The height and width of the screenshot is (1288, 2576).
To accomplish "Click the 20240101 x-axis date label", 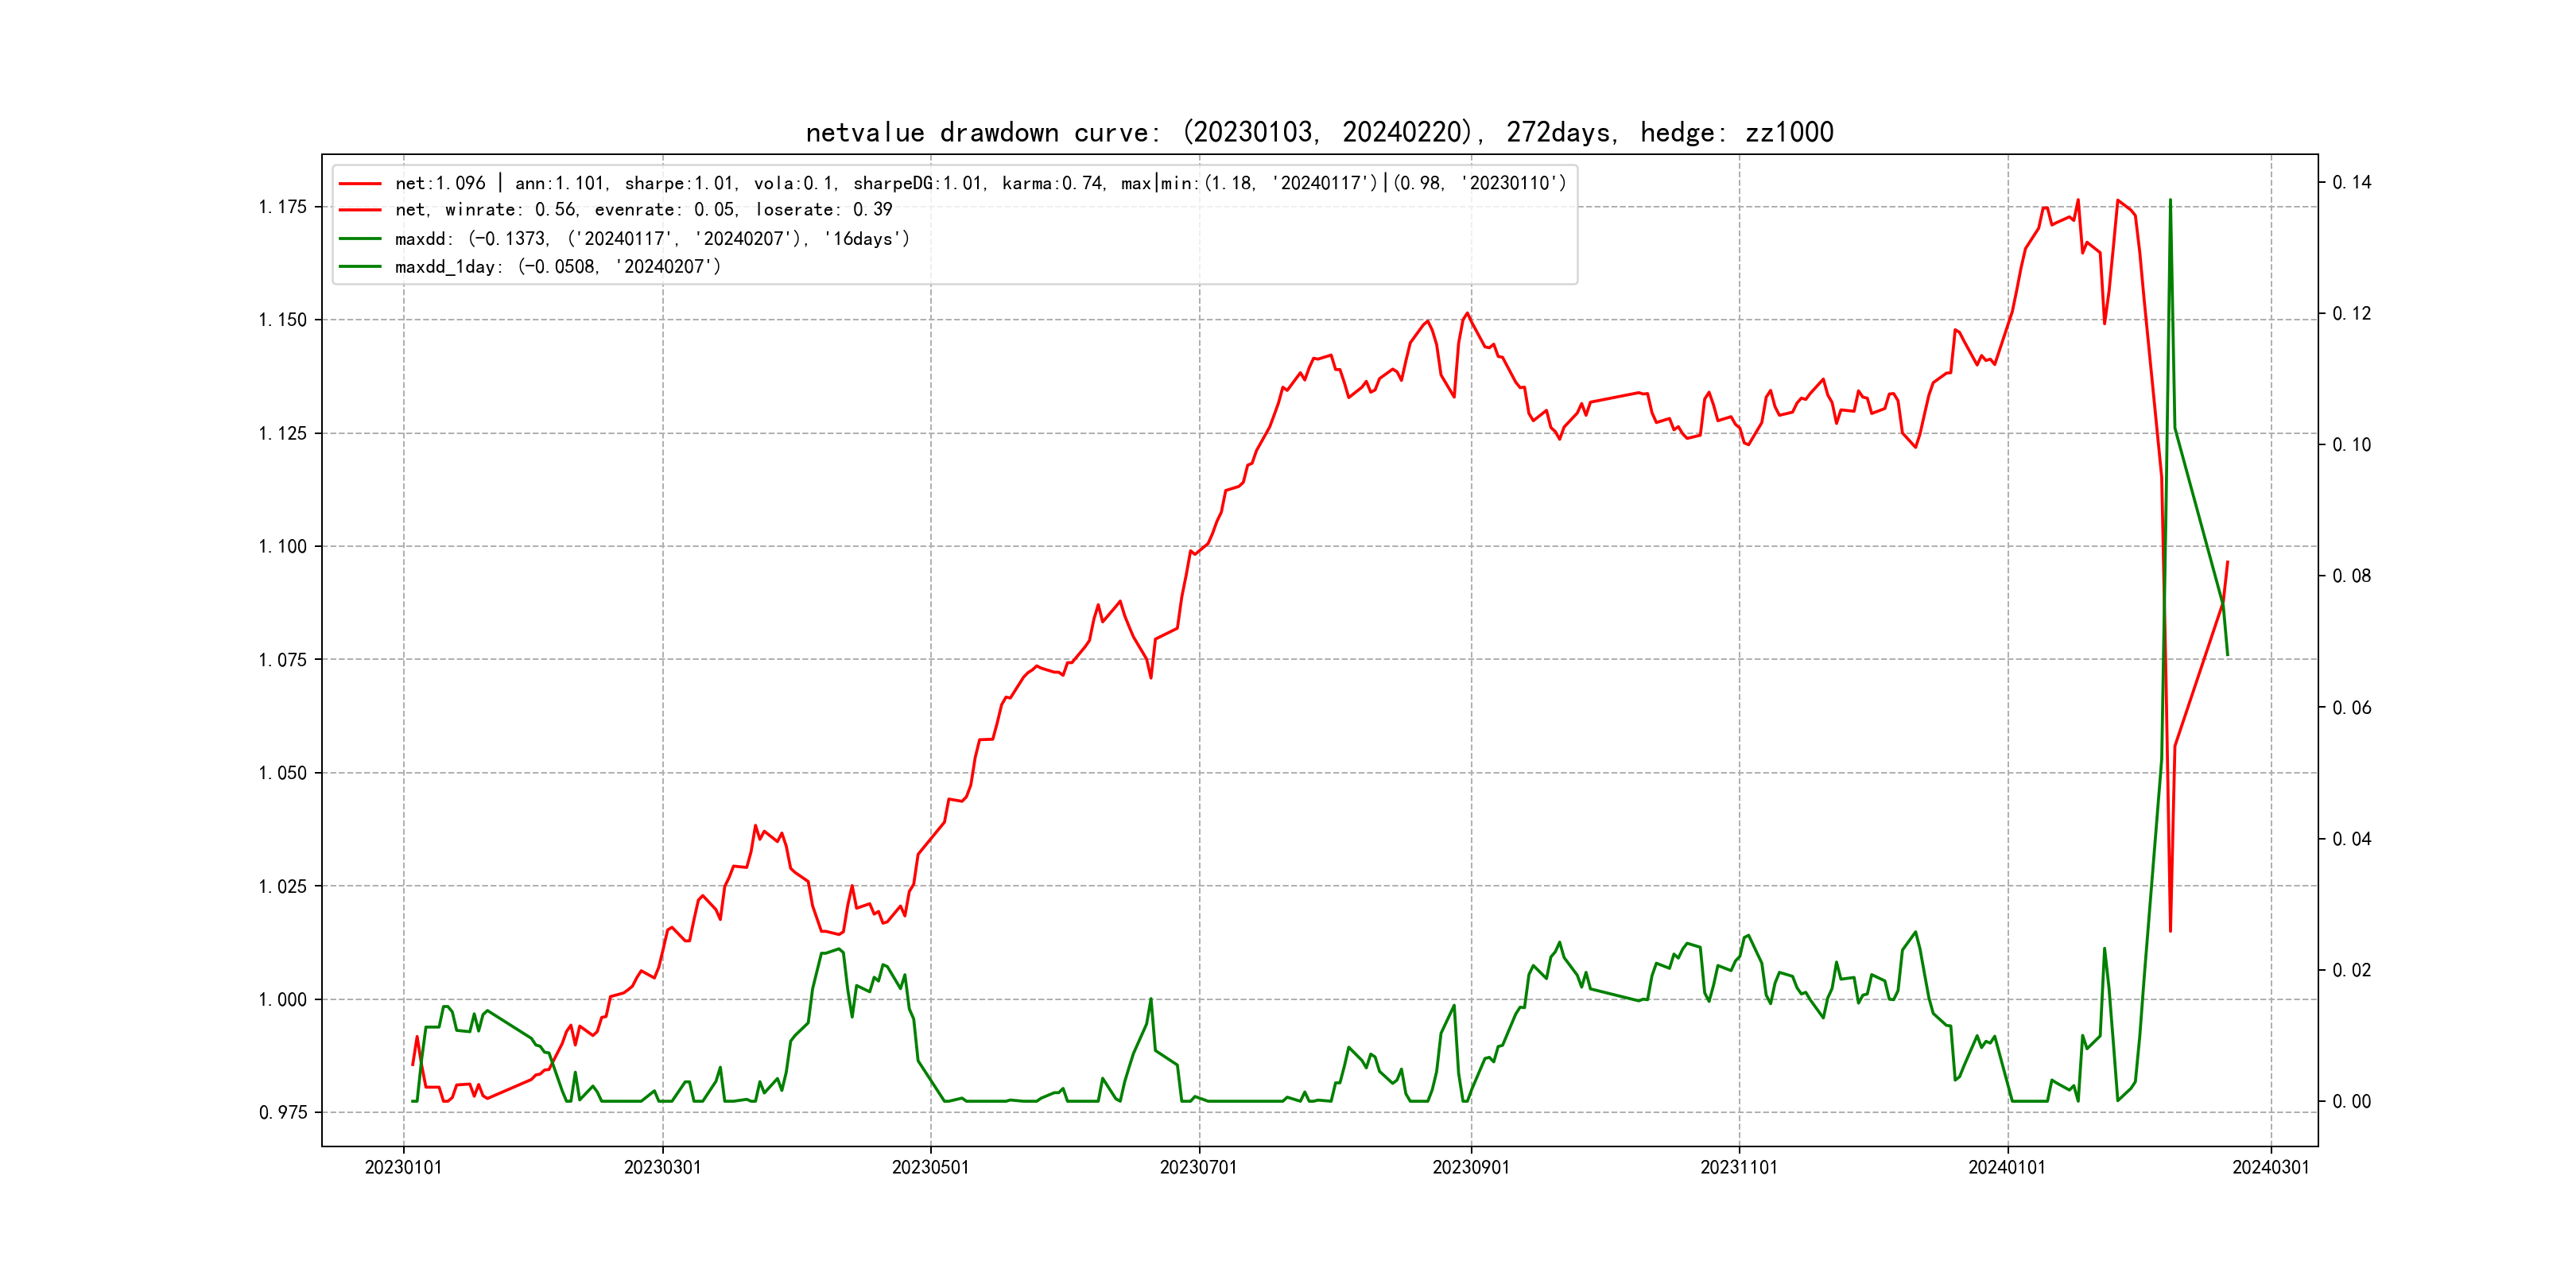I will (x=2006, y=1167).
